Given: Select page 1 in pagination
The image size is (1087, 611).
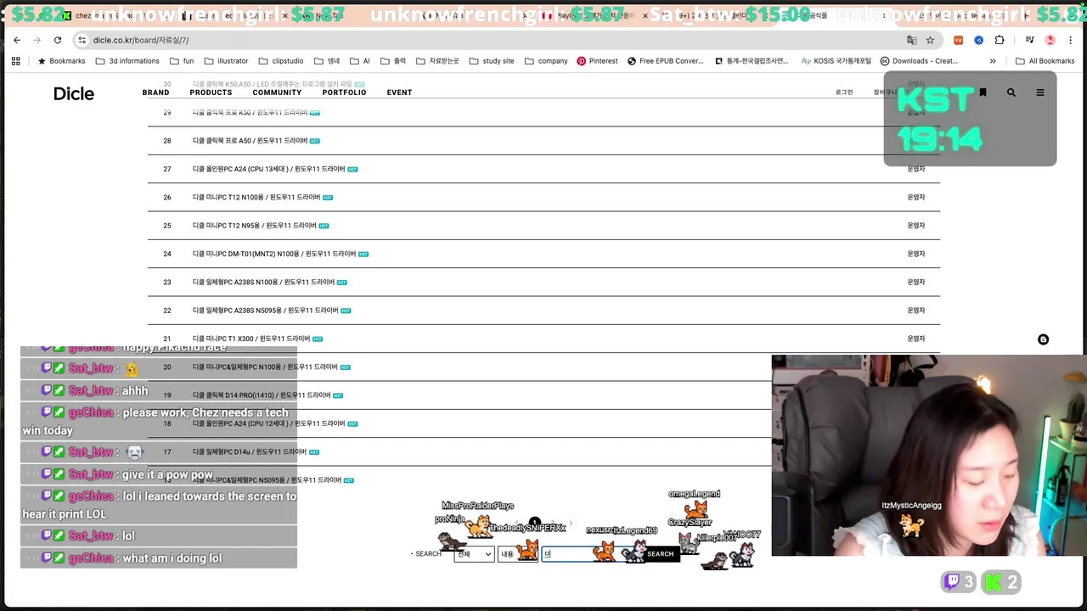Looking at the screenshot, I should click(535, 524).
